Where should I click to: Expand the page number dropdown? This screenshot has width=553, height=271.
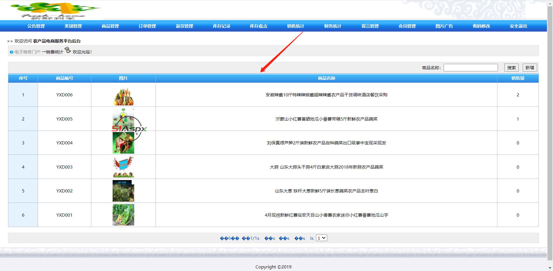(x=321, y=238)
